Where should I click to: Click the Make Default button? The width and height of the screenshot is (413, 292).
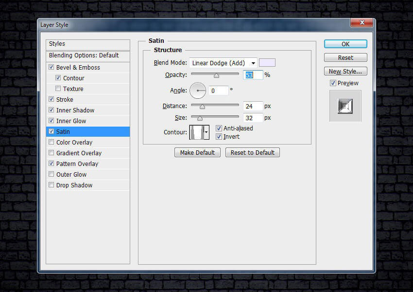click(x=198, y=152)
